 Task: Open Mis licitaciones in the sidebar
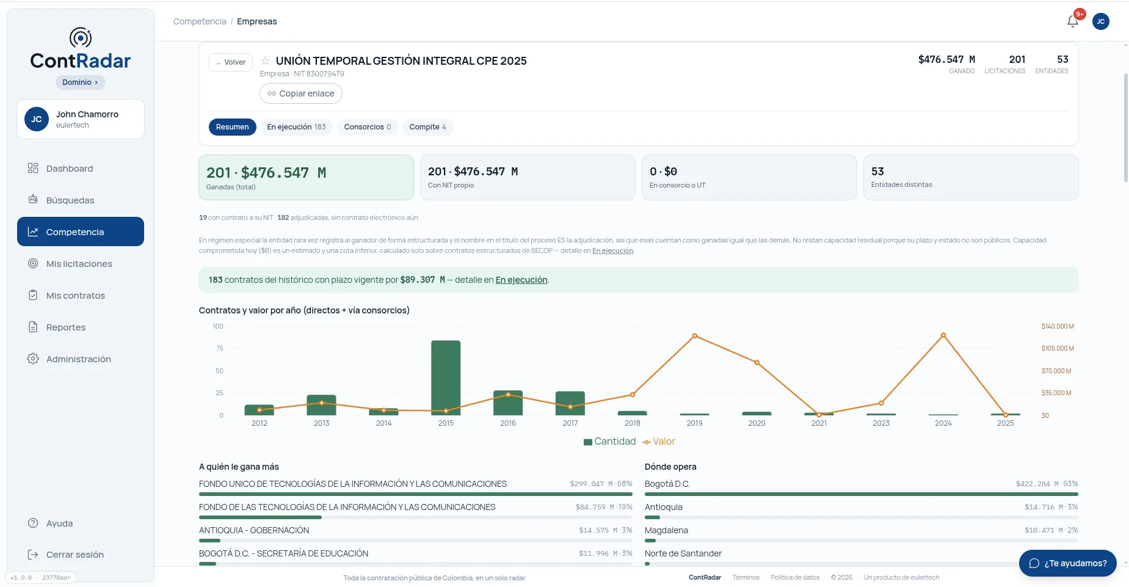[x=81, y=263]
